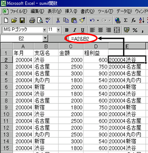Select column A header
Screen dimensions: 148x153
[23, 46]
